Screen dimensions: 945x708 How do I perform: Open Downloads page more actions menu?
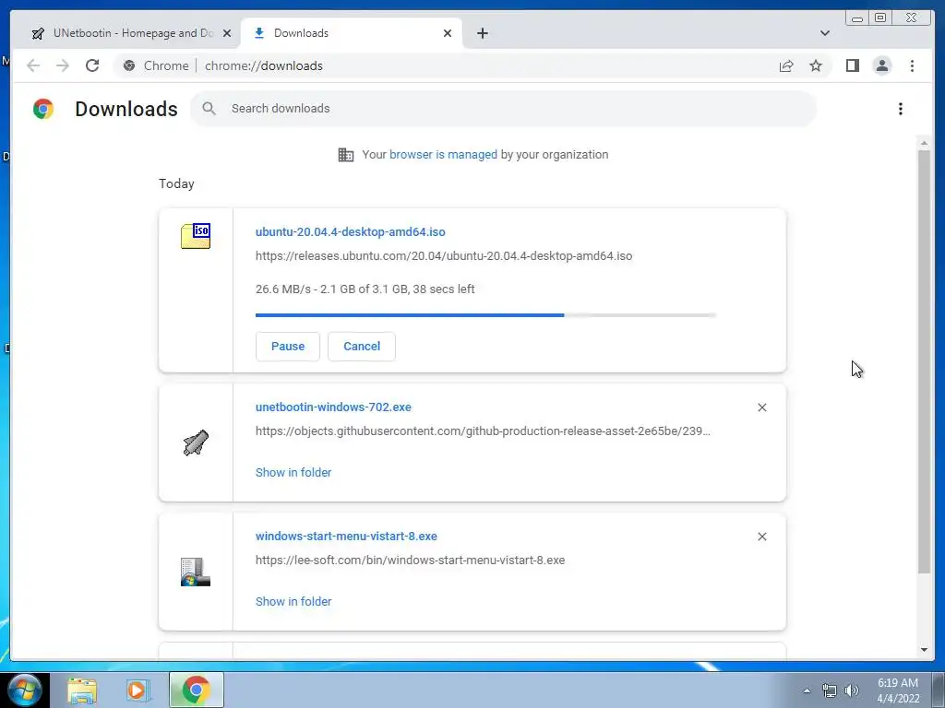tap(901, 109)
